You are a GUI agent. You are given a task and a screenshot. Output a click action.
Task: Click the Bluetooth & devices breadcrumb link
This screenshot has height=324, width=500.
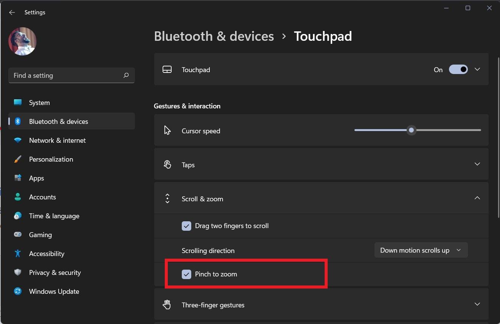point(214,36)
